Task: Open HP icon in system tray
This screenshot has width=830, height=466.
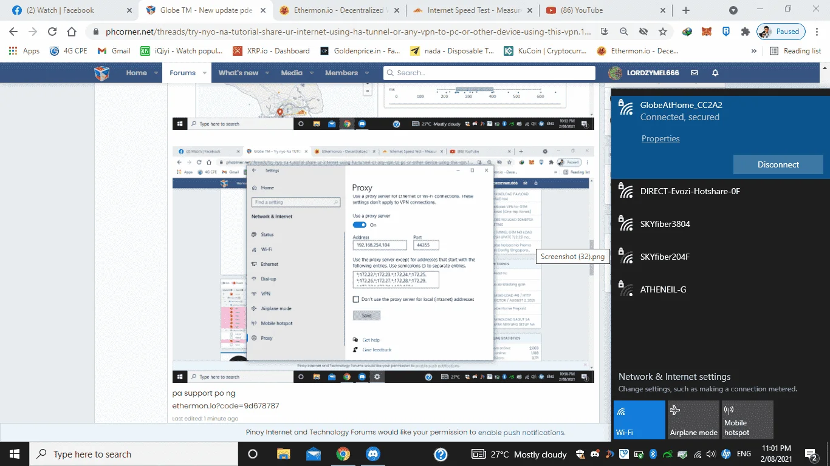Action: pyautogui.click(x=725, y=454)
